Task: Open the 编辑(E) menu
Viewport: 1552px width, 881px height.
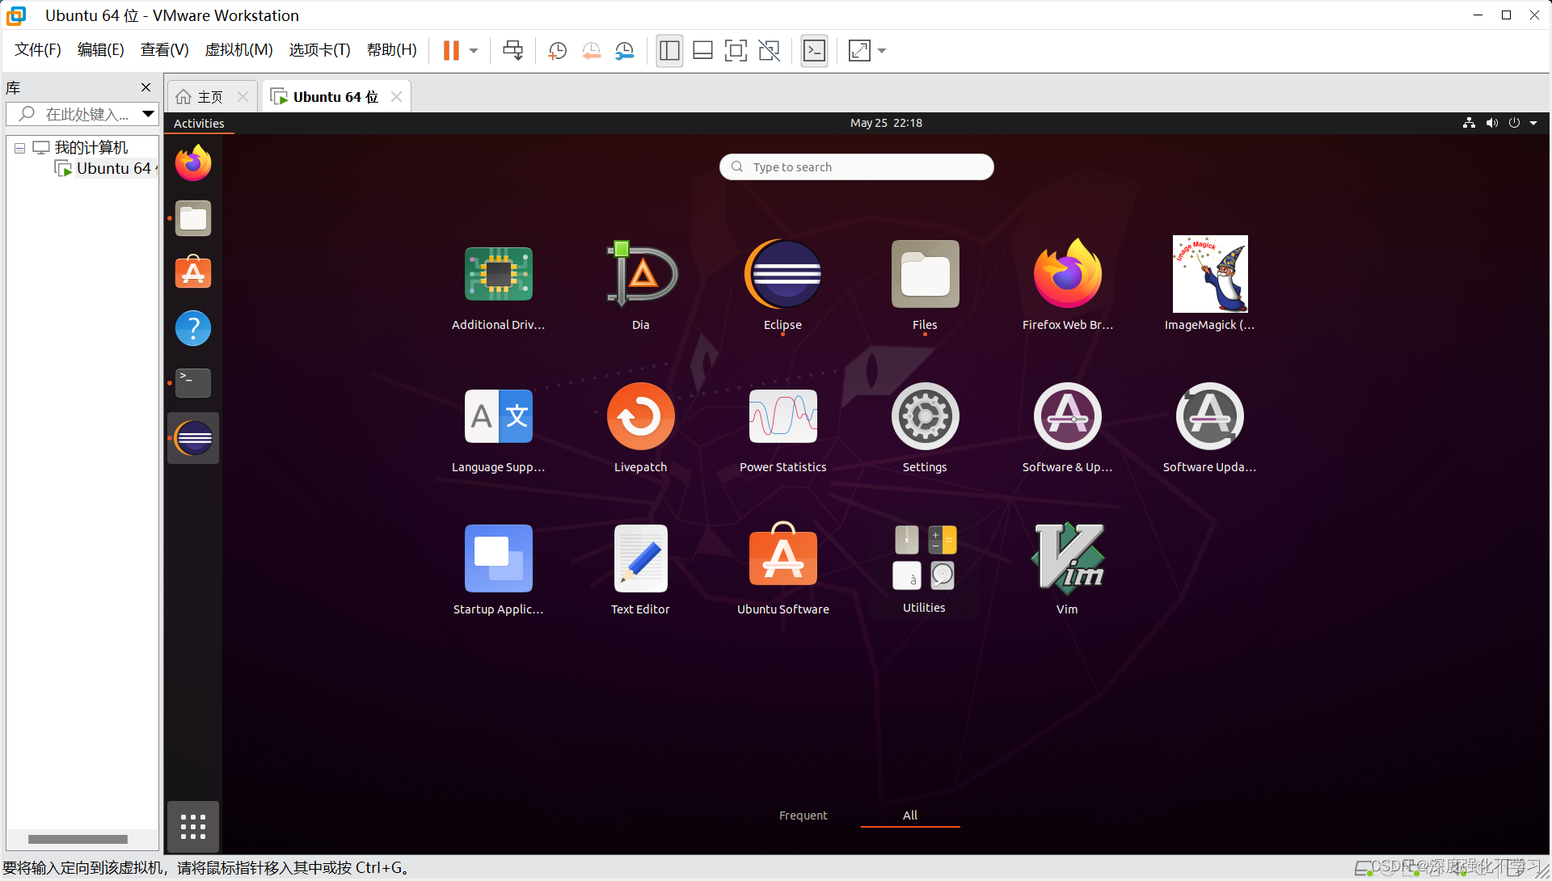Action: click(101, 50)
